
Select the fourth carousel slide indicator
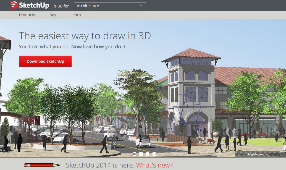(154, 154)
